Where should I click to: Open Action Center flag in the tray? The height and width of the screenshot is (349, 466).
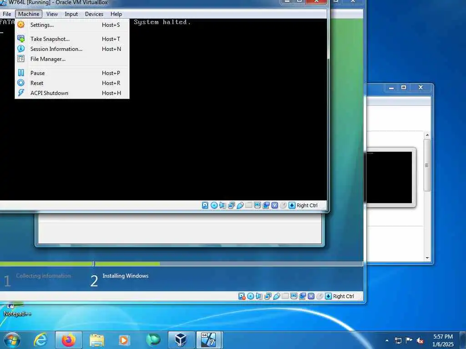point(409,340)
